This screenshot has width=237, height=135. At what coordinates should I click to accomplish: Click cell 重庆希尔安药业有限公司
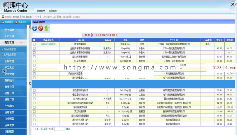click(x=174, y=111)
